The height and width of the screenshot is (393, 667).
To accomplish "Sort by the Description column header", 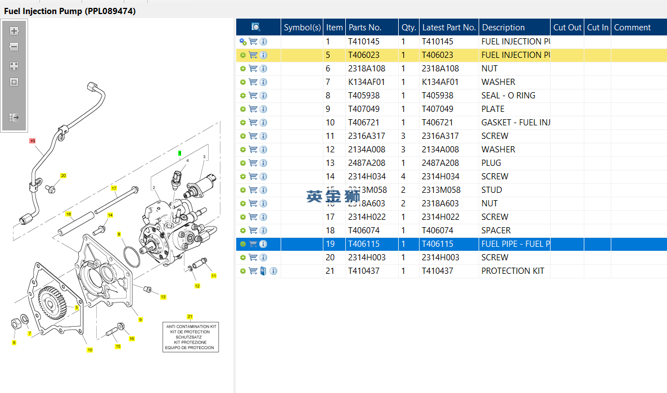I will (514, 27).
